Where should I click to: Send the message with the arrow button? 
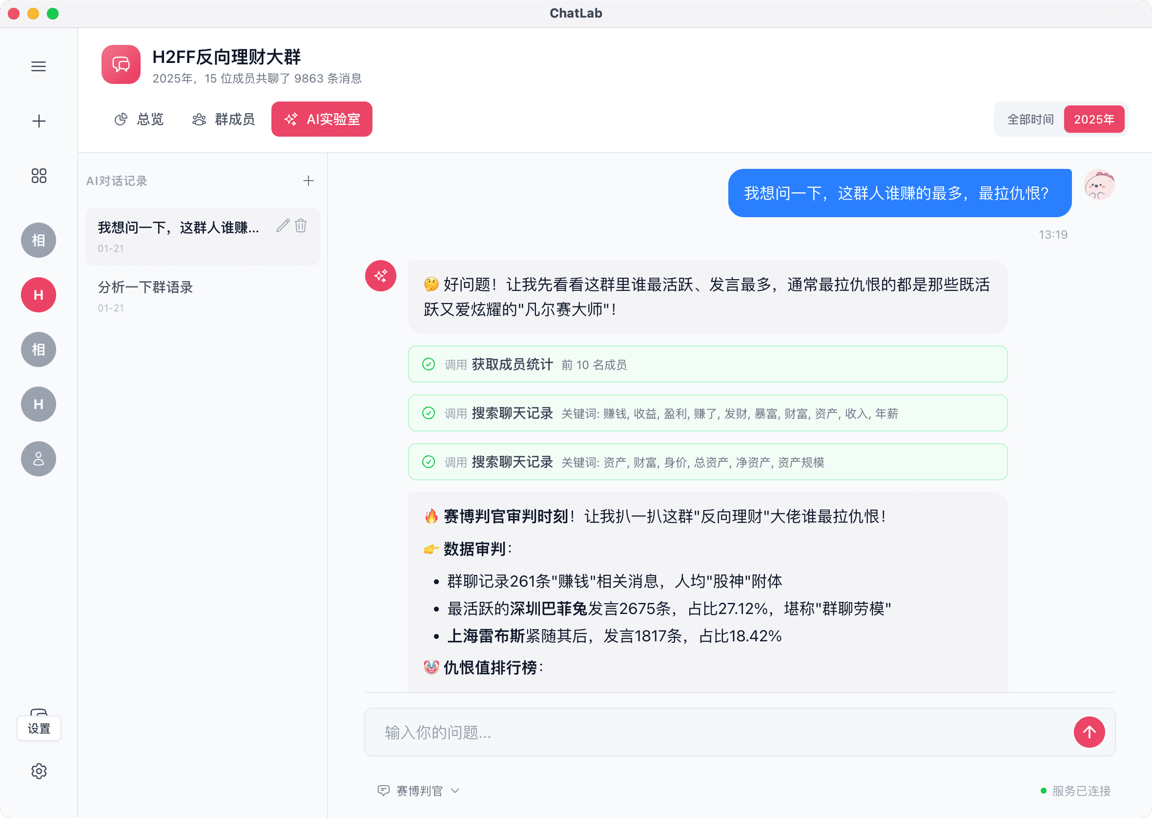click(1090, 733)
